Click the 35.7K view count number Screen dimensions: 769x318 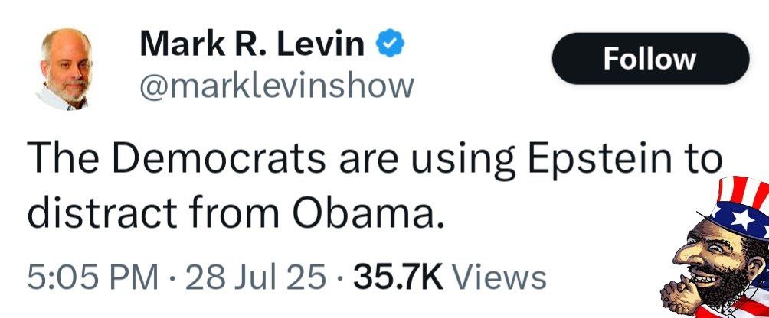pos(398,276)
